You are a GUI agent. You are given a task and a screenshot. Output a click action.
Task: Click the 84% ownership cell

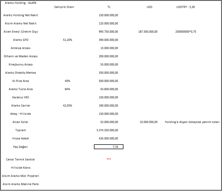[67, 89]
